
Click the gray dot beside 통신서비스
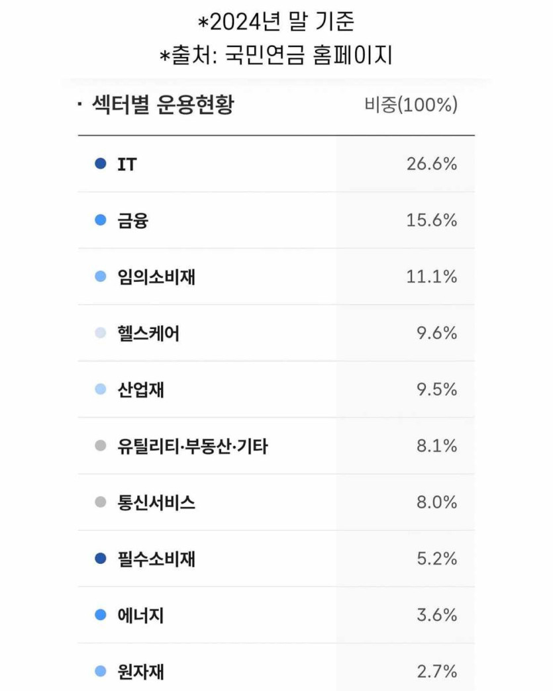(x=101, y=502)
